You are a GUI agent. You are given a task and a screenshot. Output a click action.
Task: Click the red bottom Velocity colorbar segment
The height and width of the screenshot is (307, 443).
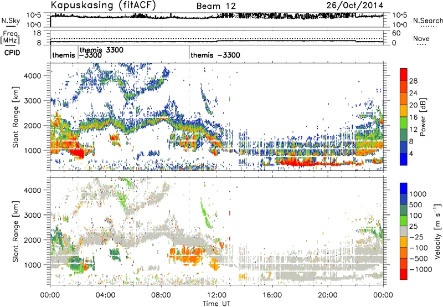(x=404, y=274)
